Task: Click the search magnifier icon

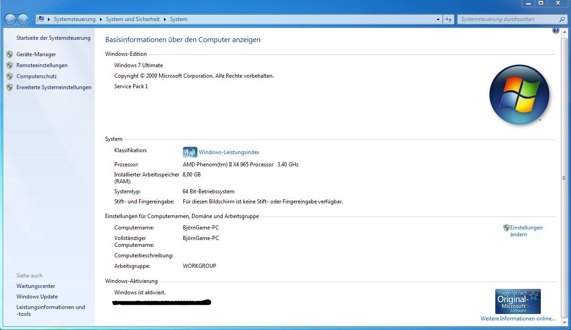Action: pos(562,19)
